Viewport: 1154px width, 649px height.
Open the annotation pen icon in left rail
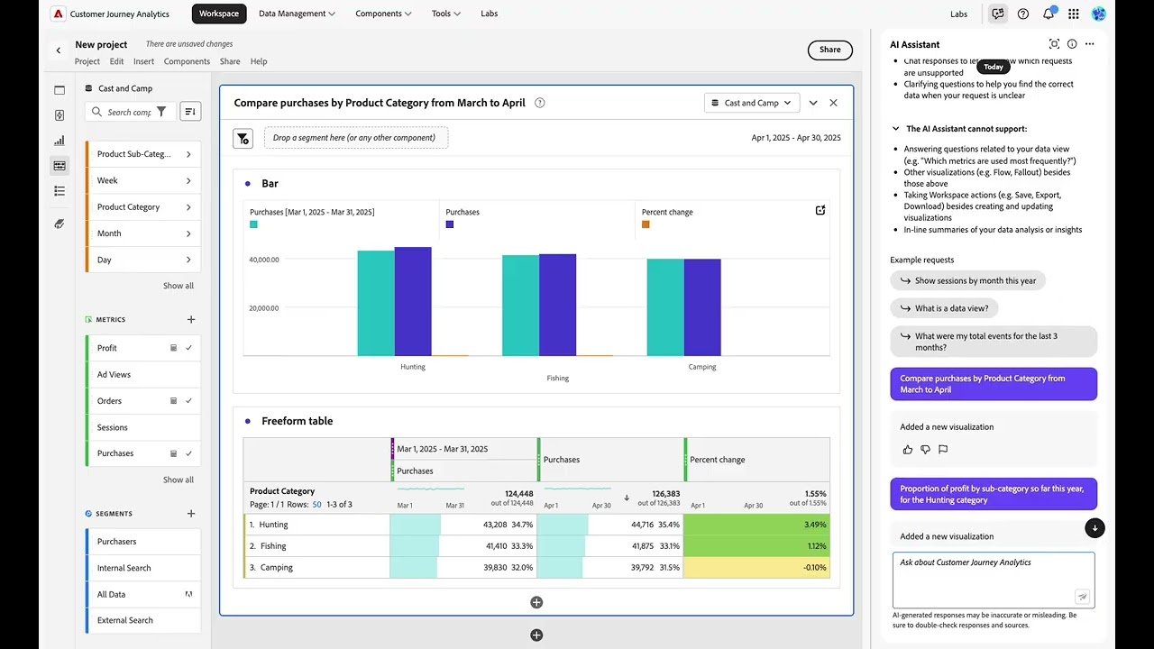60,224
